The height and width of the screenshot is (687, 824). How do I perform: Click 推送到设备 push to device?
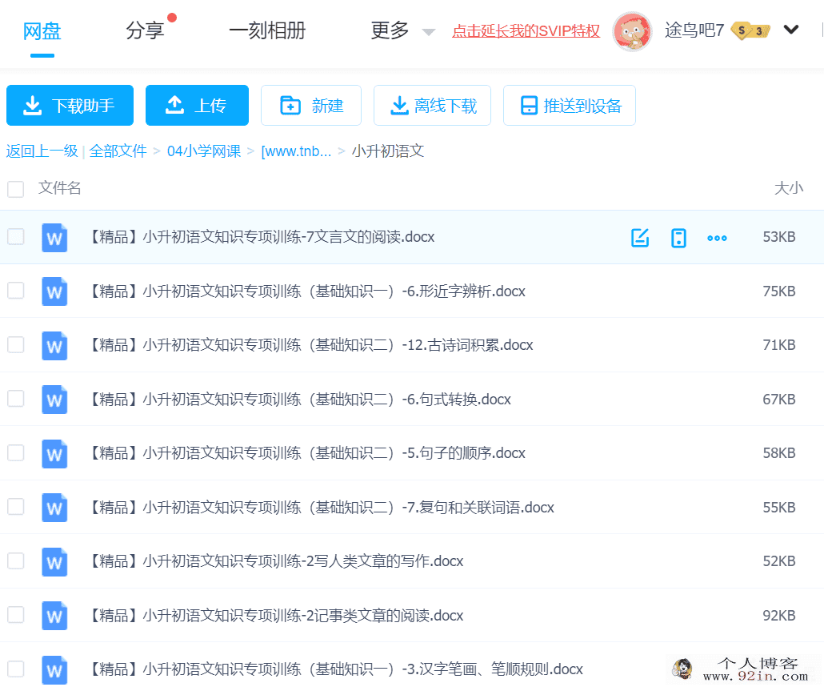coord(570,105)
